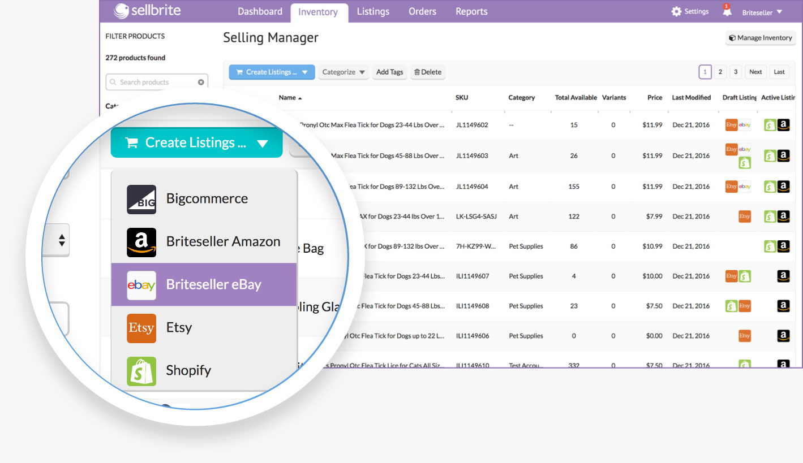The height and width of the screenshot is (463, 803).
Task: Click the Manage Inventory button
Action: tap(760, 37)
